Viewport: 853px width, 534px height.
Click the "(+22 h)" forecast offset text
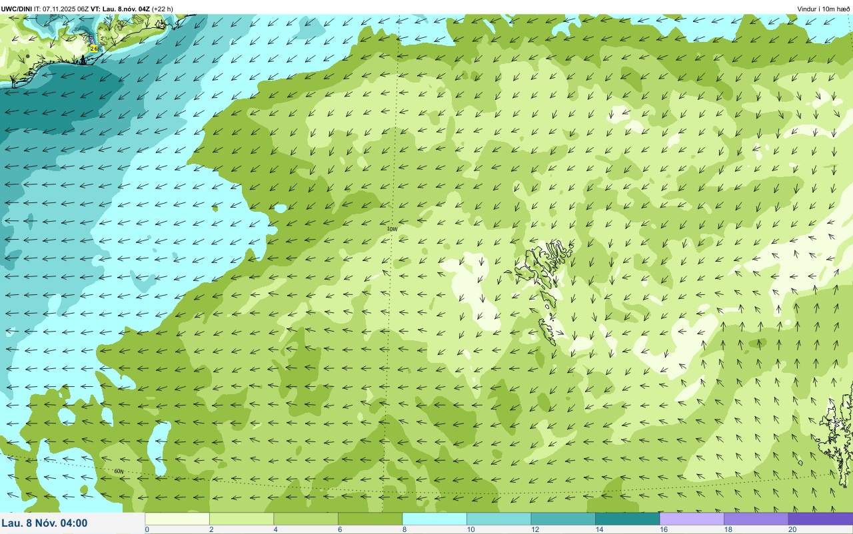163,9
